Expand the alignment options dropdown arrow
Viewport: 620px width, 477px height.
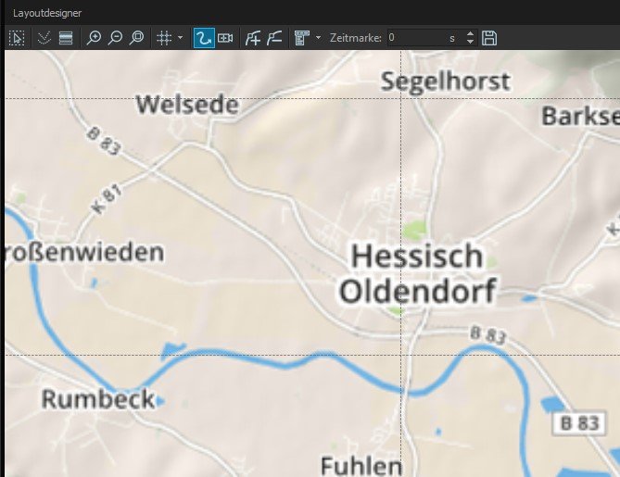[x=318, y=38]
